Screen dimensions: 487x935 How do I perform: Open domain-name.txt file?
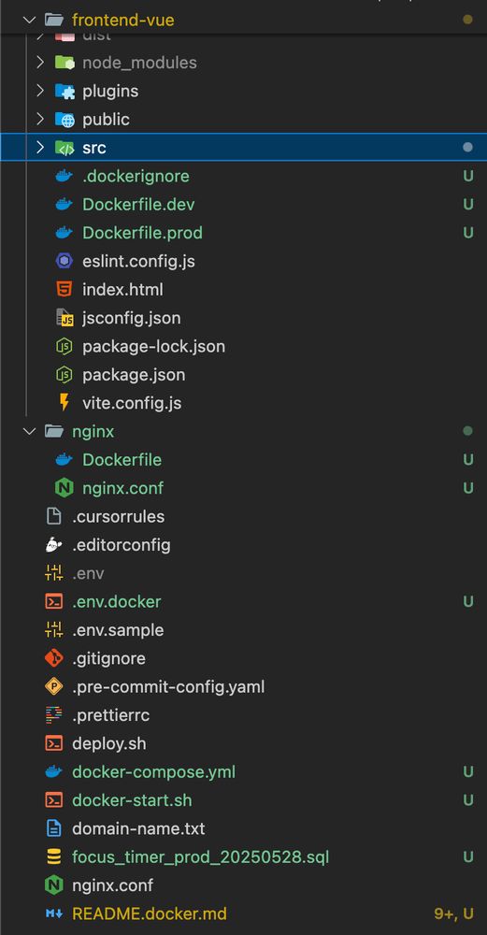tap(138, 828)
